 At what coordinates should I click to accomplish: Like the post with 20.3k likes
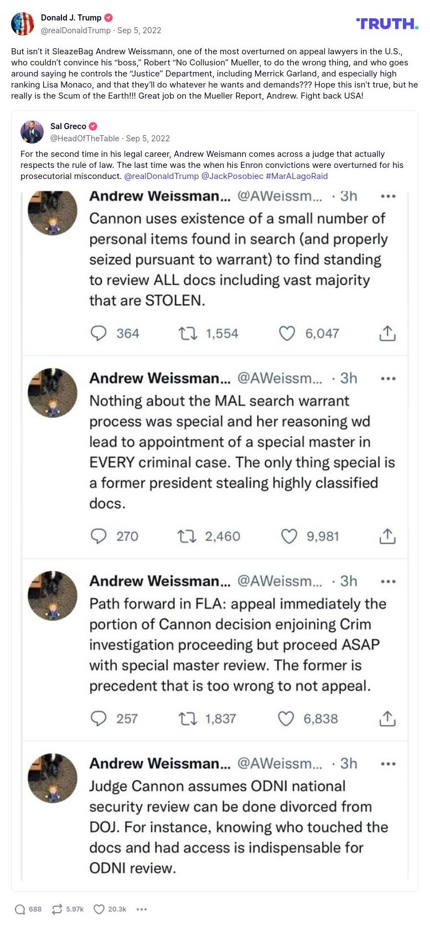[99, 909]
